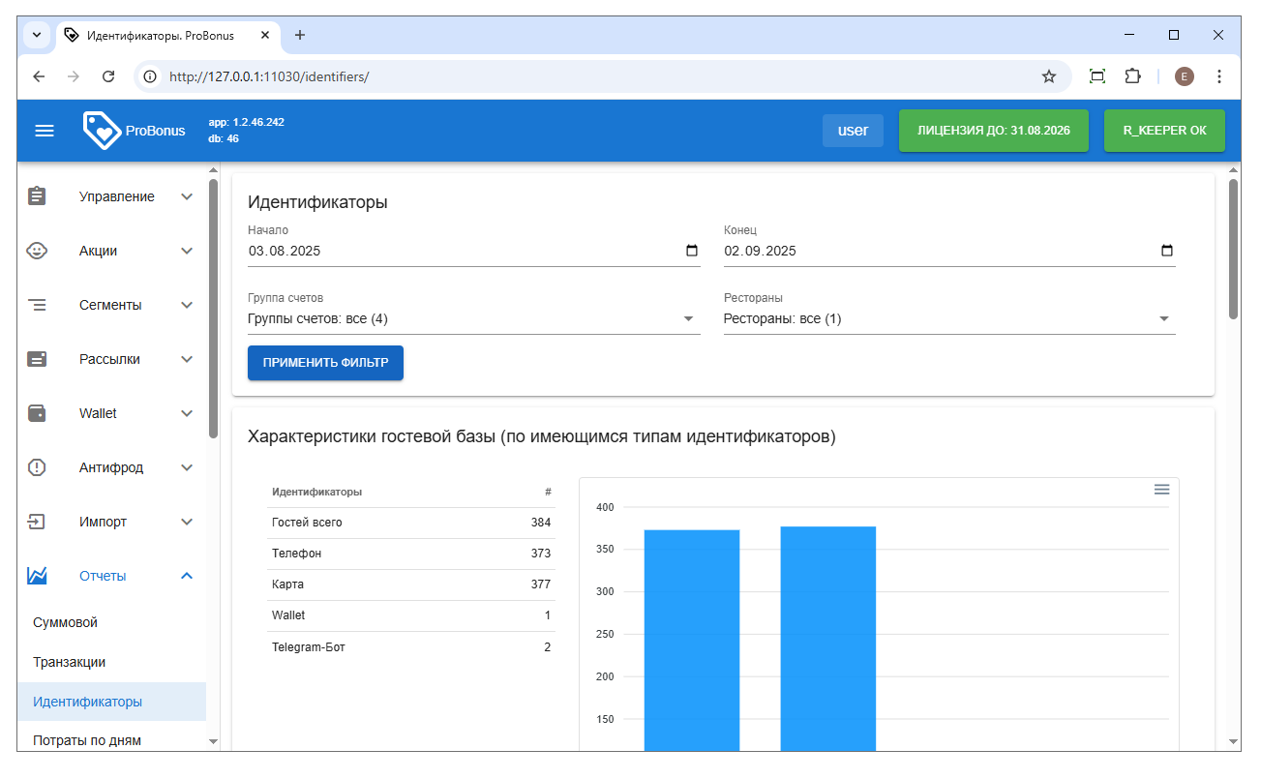Viewport: 1261px width, 779px height.
Task: Open the Транзакции report
Action: [70, 662]
